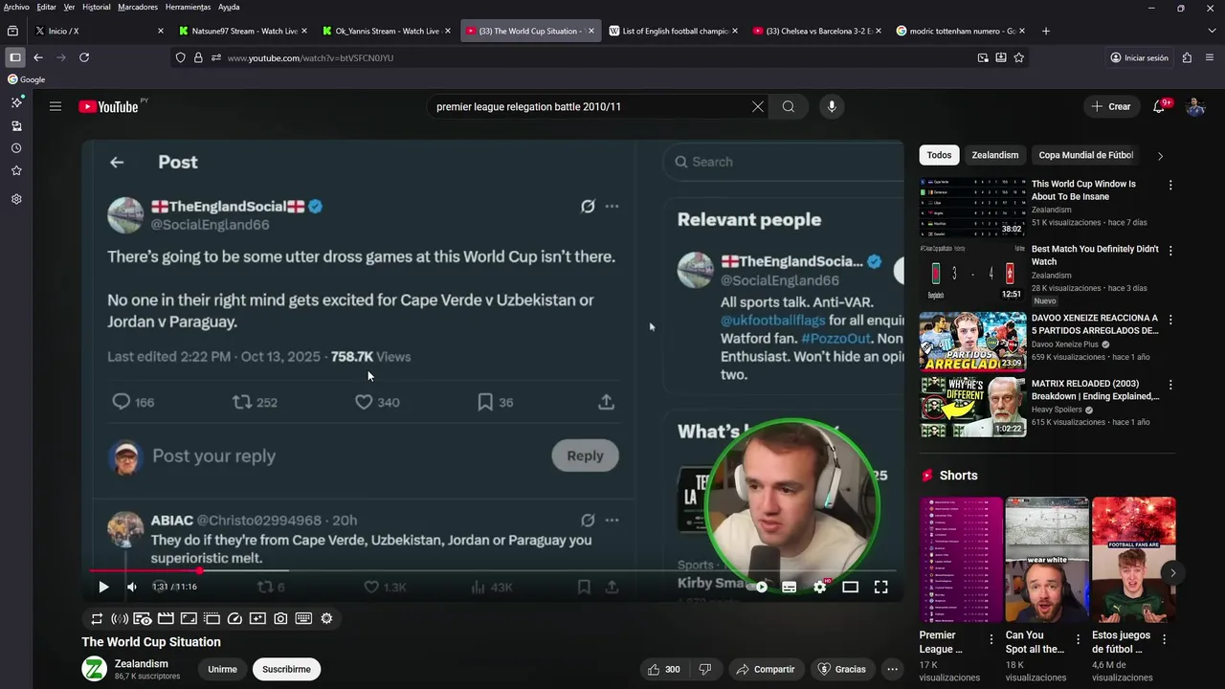Click the clapperboard cinema mode icon
Viewport: 1225px width, 689px height.
point(166,618)
